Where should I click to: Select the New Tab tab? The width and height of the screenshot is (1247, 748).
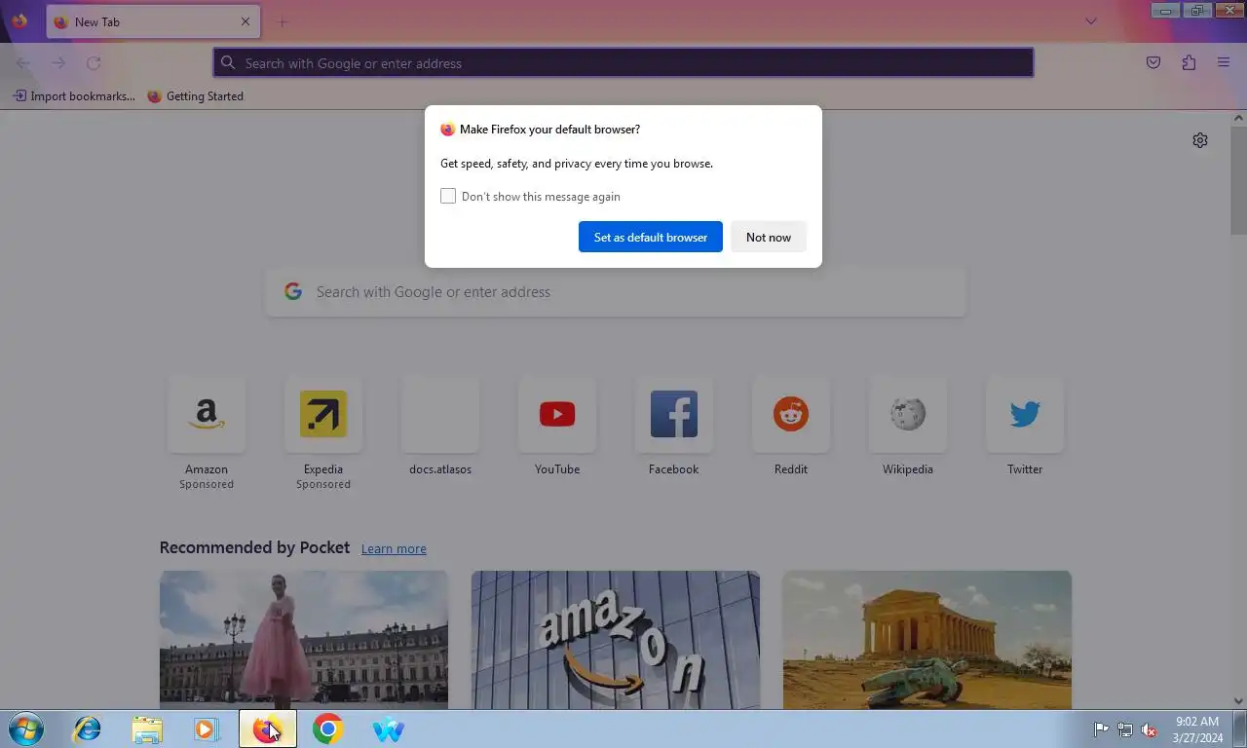pyautogui.click(x=153, y=21)
